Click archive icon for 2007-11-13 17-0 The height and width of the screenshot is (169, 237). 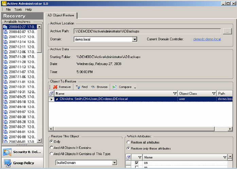tap(5, 67)
